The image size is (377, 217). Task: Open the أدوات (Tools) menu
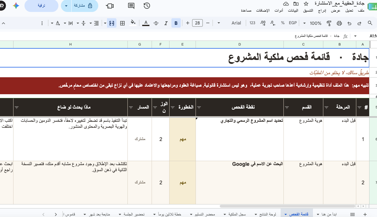(278, 11)
